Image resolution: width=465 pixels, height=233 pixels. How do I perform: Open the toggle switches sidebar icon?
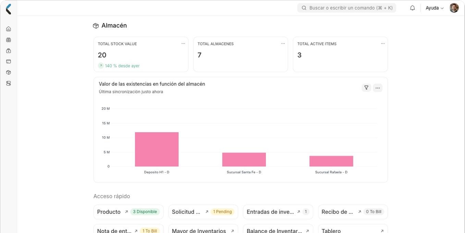point(9,83)
